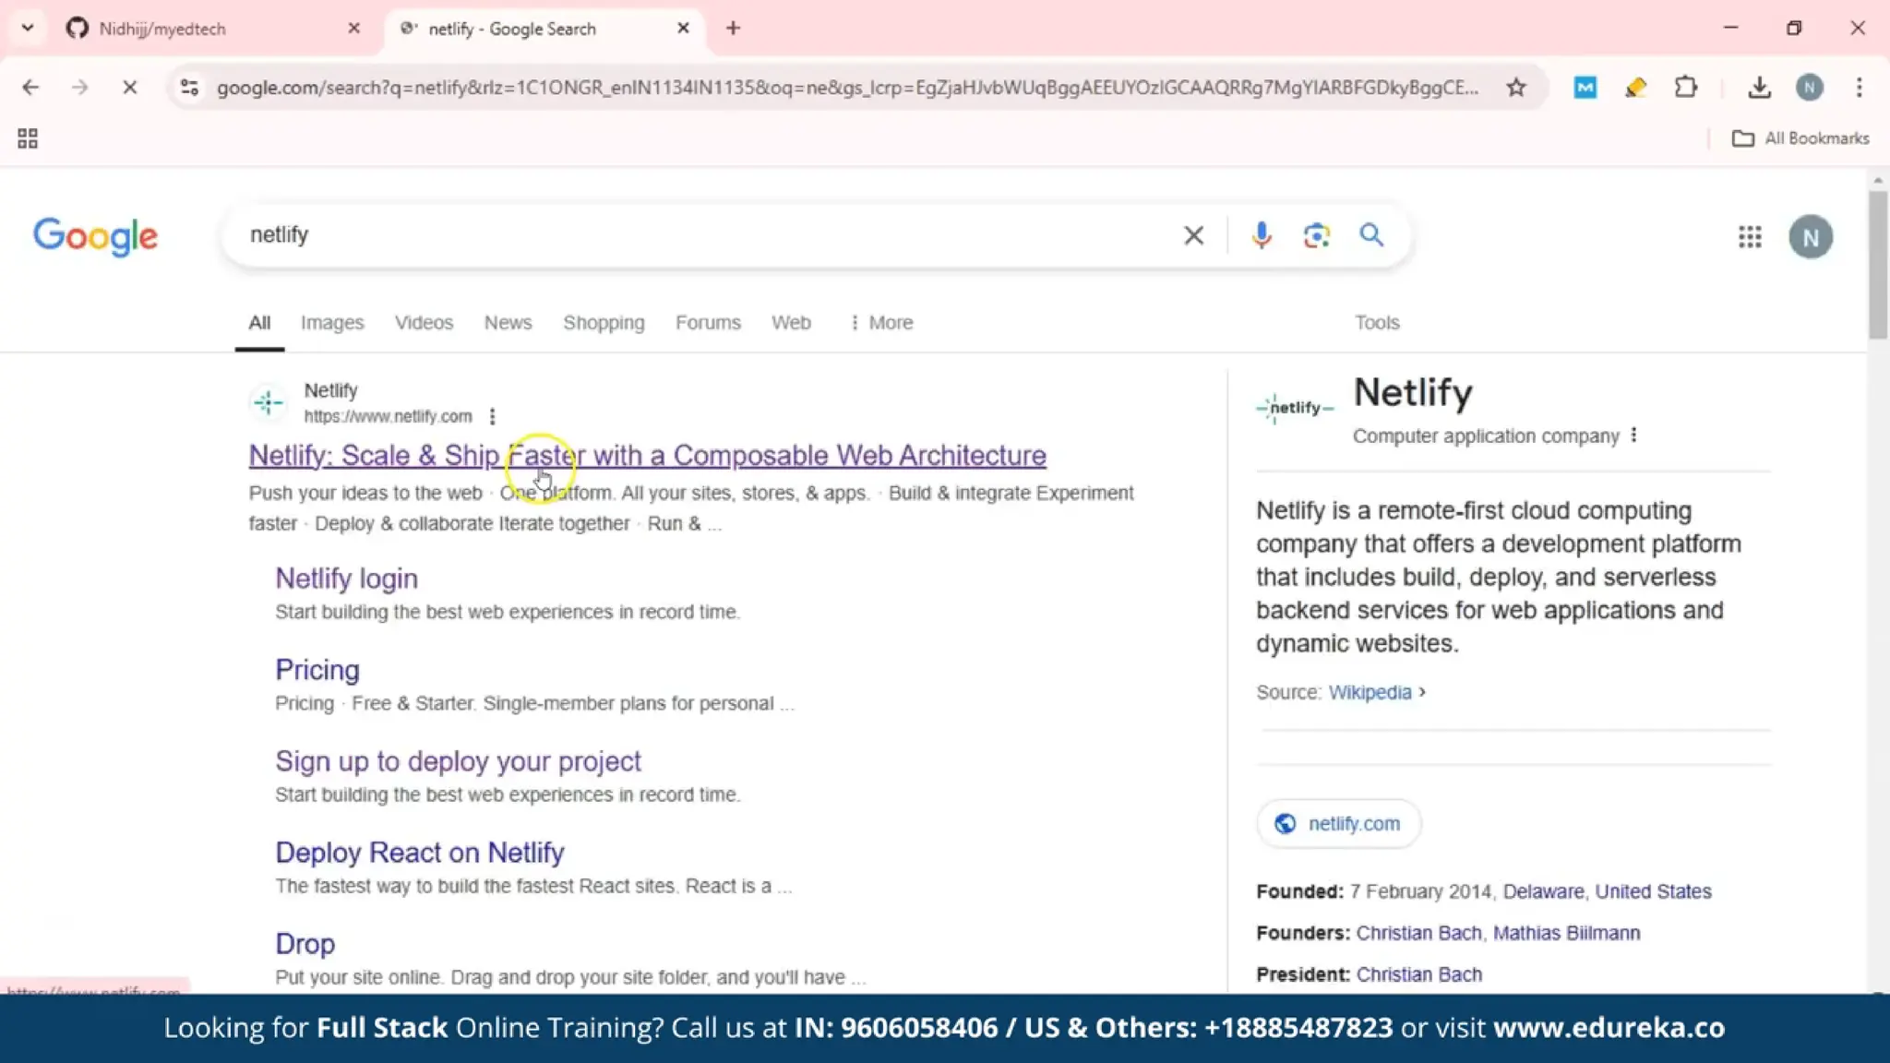Open the Wikipedia source link

pos(1370,692)
